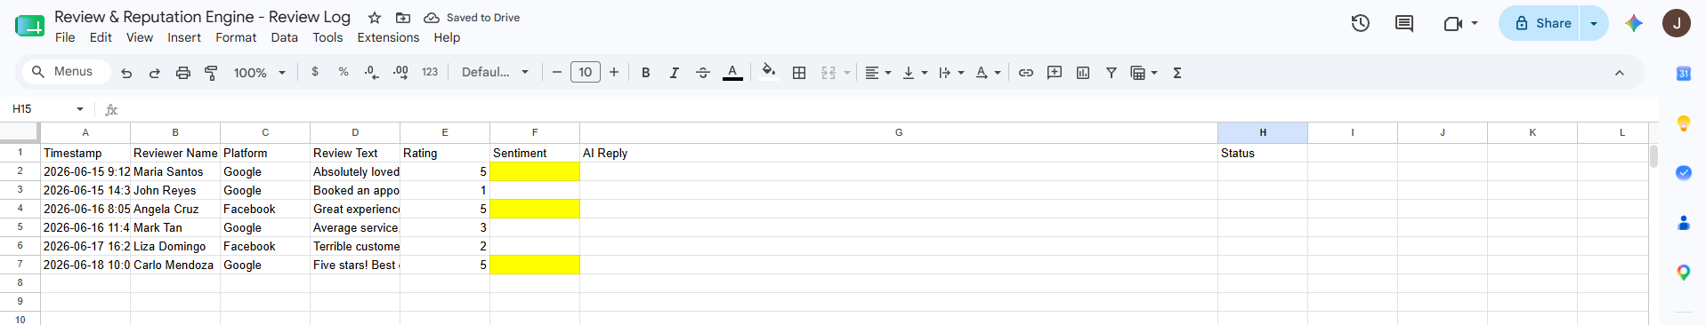1706x325 pixels.
Task: Select the AI Reply header cell
Action: [899, 153]
